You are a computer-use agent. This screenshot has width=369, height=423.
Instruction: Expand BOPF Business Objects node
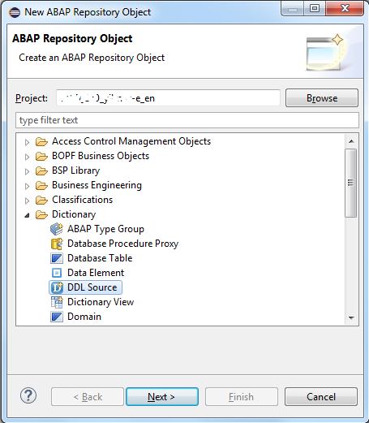tap(27, 157)
